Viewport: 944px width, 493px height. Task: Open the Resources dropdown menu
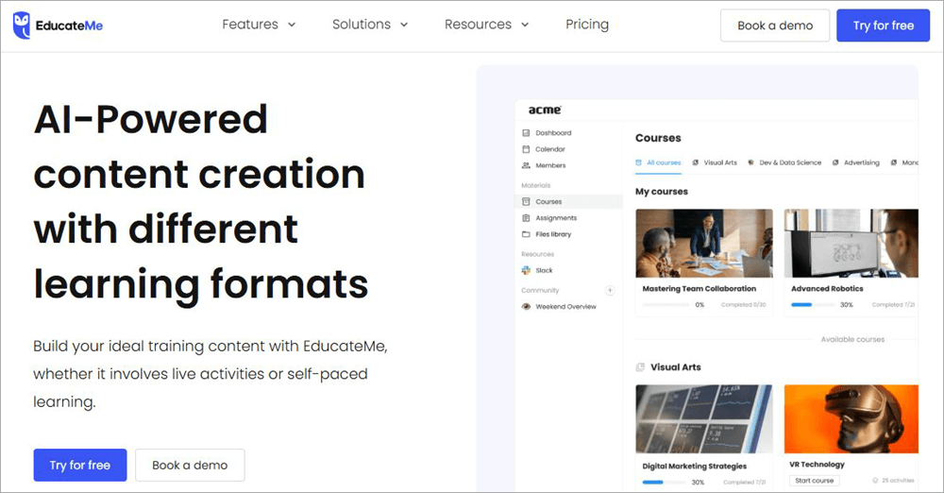[x=486, y=25]
